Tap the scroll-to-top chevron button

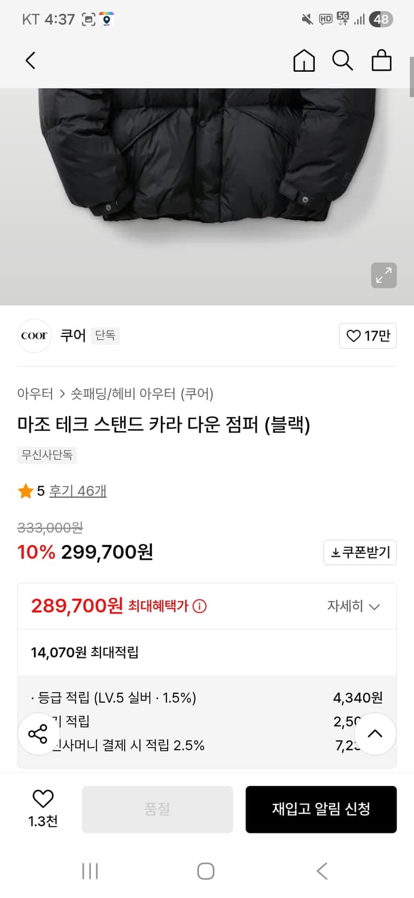tap(375, 733)
